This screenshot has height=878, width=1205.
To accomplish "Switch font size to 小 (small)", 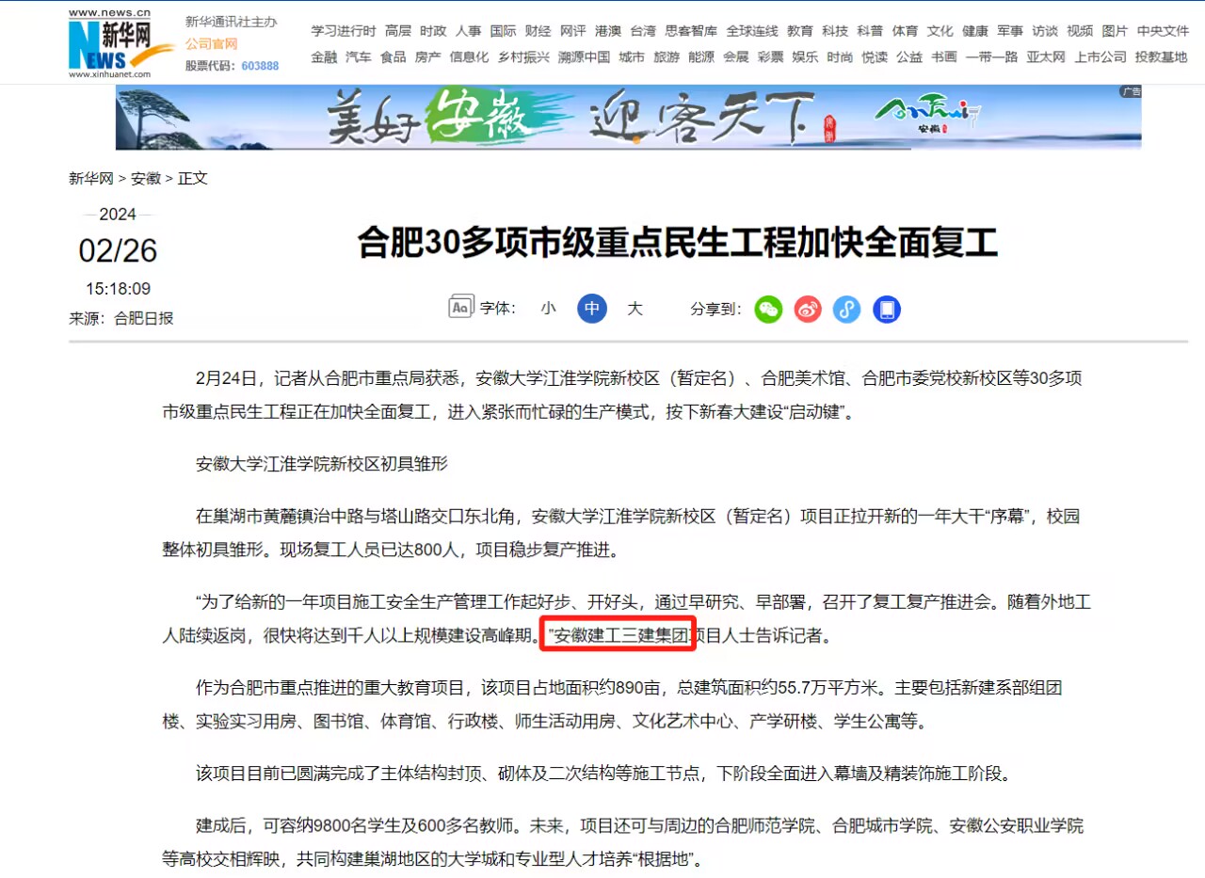I will coord(548,308).
